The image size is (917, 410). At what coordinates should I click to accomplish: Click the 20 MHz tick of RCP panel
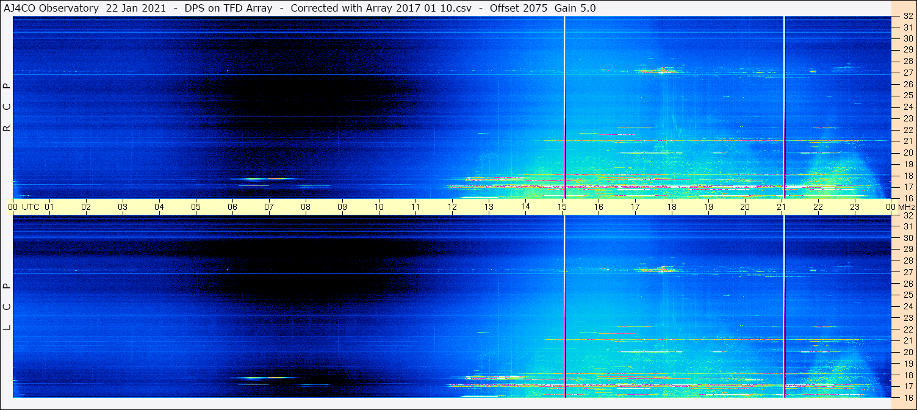907,153
